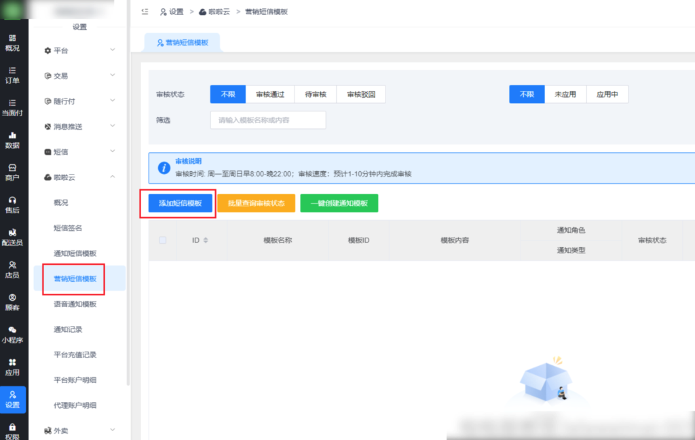Collapse the sidebar using the breadcrumb arrow icon
The width and height of the screenshot is (695, 440).
pyautogui.click(x=145, y=12)
